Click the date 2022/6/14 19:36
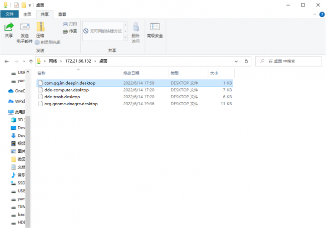The height and width of the screenshot is (228, 326). [138, 104]
